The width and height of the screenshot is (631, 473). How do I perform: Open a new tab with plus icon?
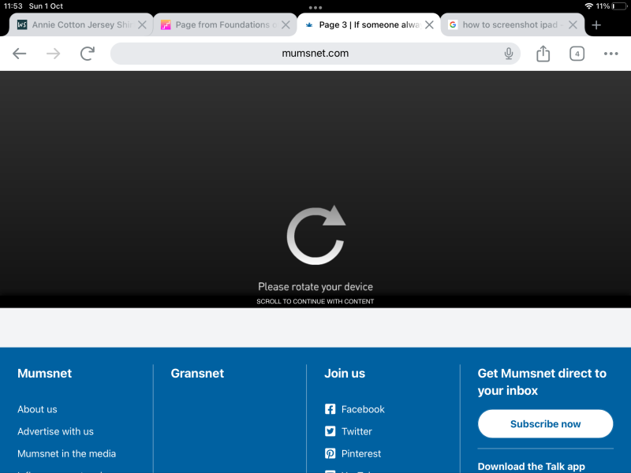pyautogui.click(x=596, y=24)
